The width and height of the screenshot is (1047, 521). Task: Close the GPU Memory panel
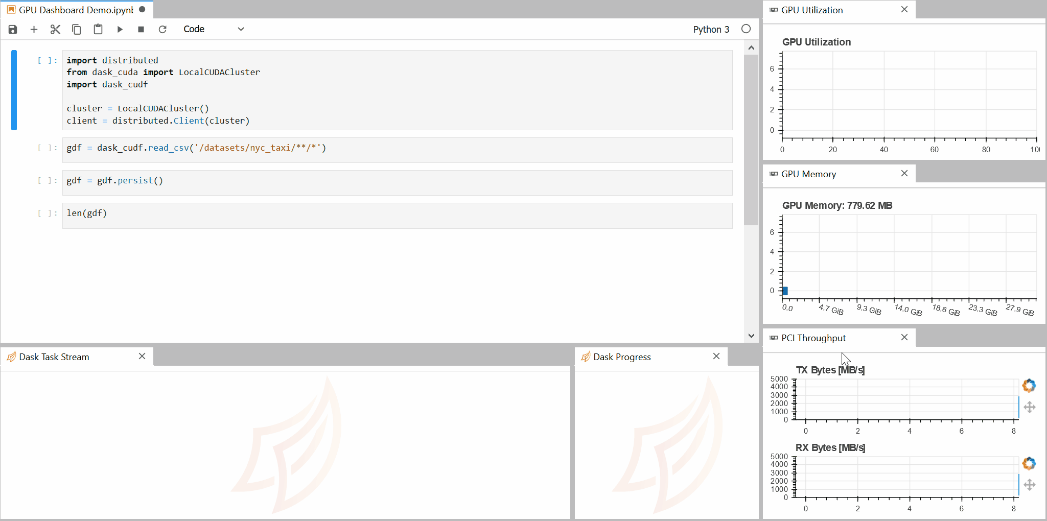pos(904,174)
